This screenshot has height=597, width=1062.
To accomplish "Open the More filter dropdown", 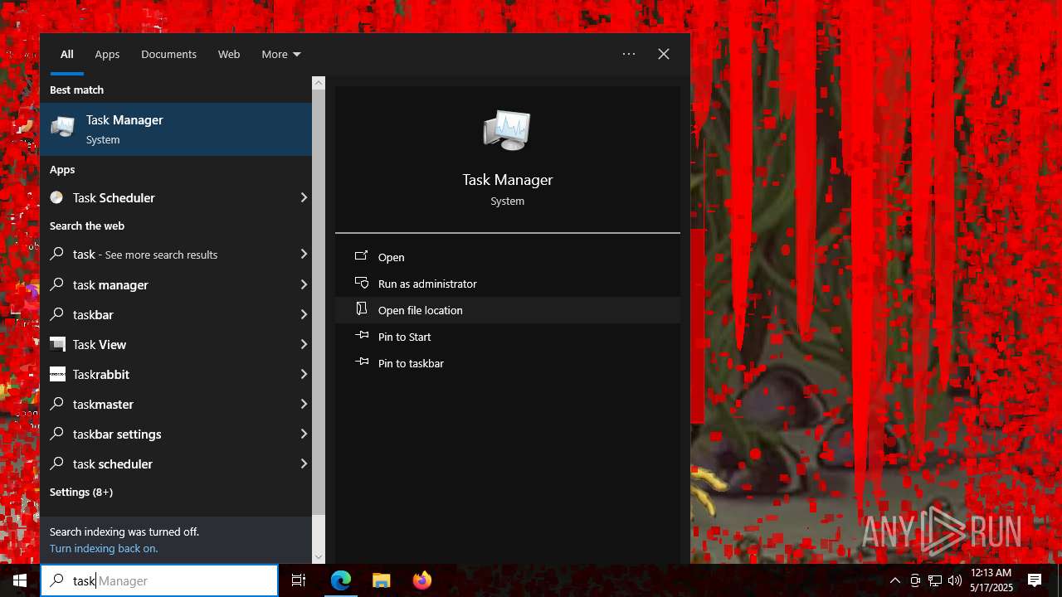I will point(281,54).
